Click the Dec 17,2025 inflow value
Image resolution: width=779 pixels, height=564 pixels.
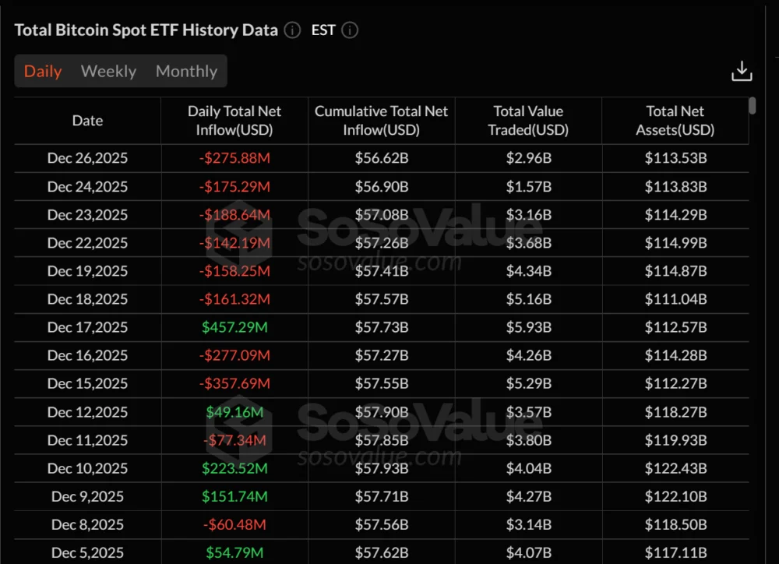pos(234,327)
